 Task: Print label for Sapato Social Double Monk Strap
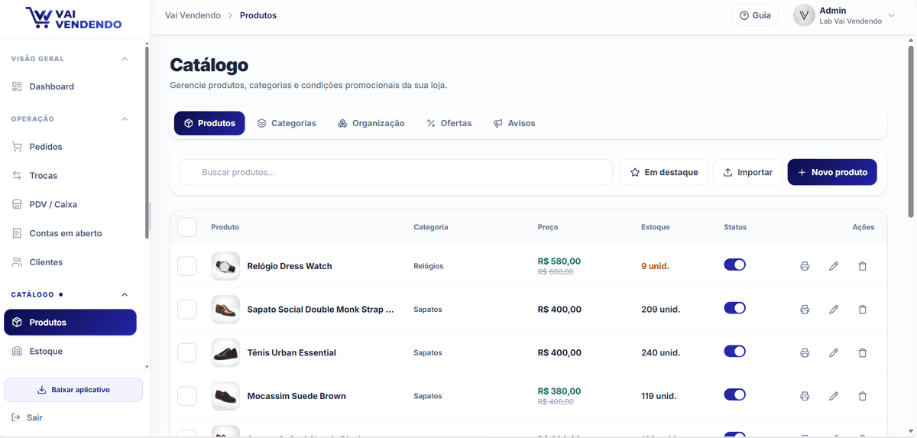(805, 310)
